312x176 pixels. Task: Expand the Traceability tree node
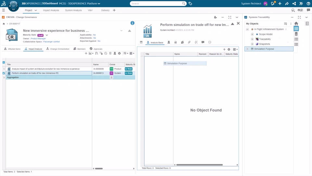pyautogui.click(x=252, y=39)
